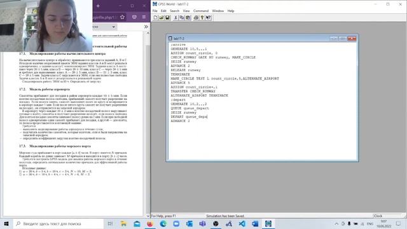Save the model with the floppy disk icon
This screenshot has height=229, width=407.
click(x=167, y=18)
